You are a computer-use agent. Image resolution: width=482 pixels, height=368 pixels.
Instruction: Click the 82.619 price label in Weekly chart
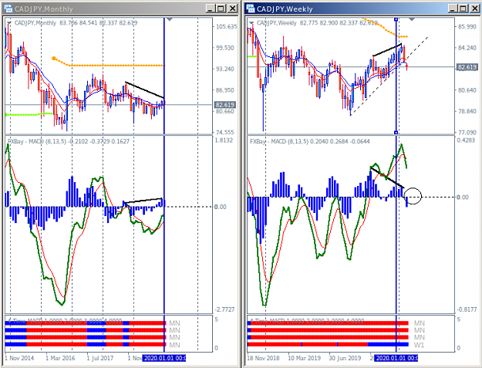467,67
